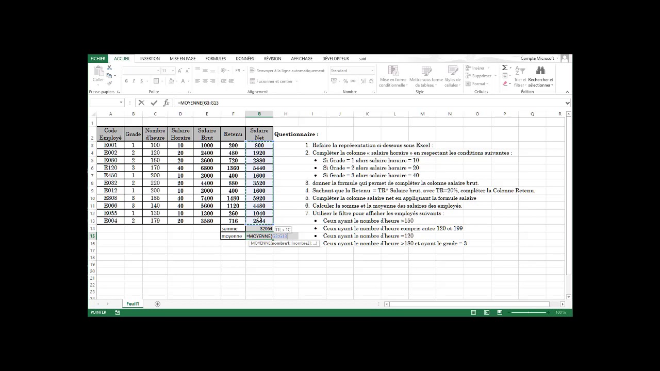Select the Feuil1 sheet tab

coord(133,304)
